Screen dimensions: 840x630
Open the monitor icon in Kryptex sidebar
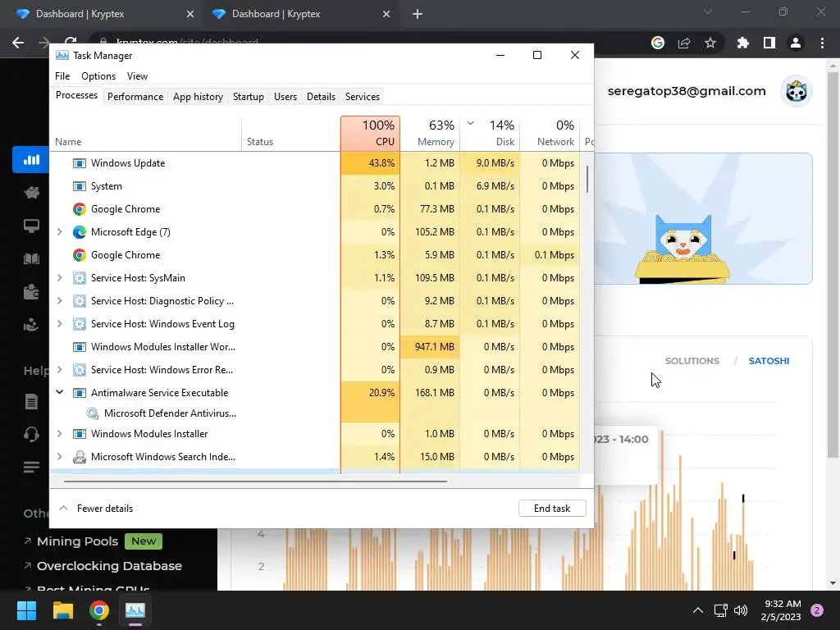pyautogui.click(x=31, y=226)
